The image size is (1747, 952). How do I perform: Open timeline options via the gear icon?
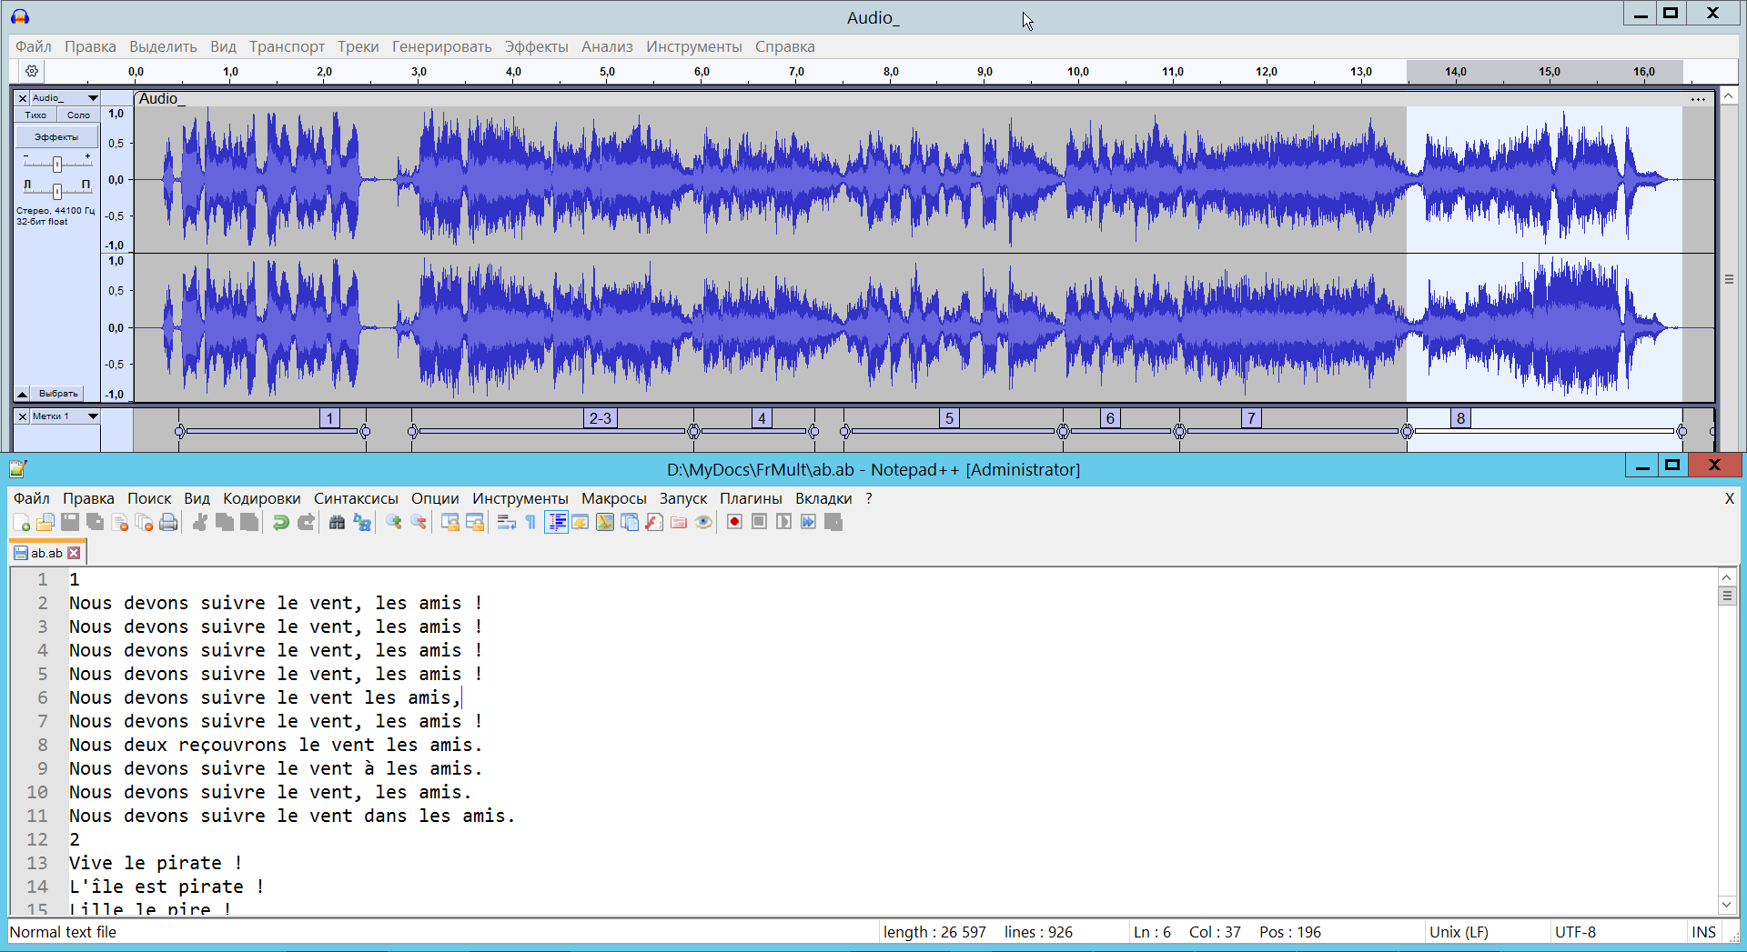click(x=32, y=71)
